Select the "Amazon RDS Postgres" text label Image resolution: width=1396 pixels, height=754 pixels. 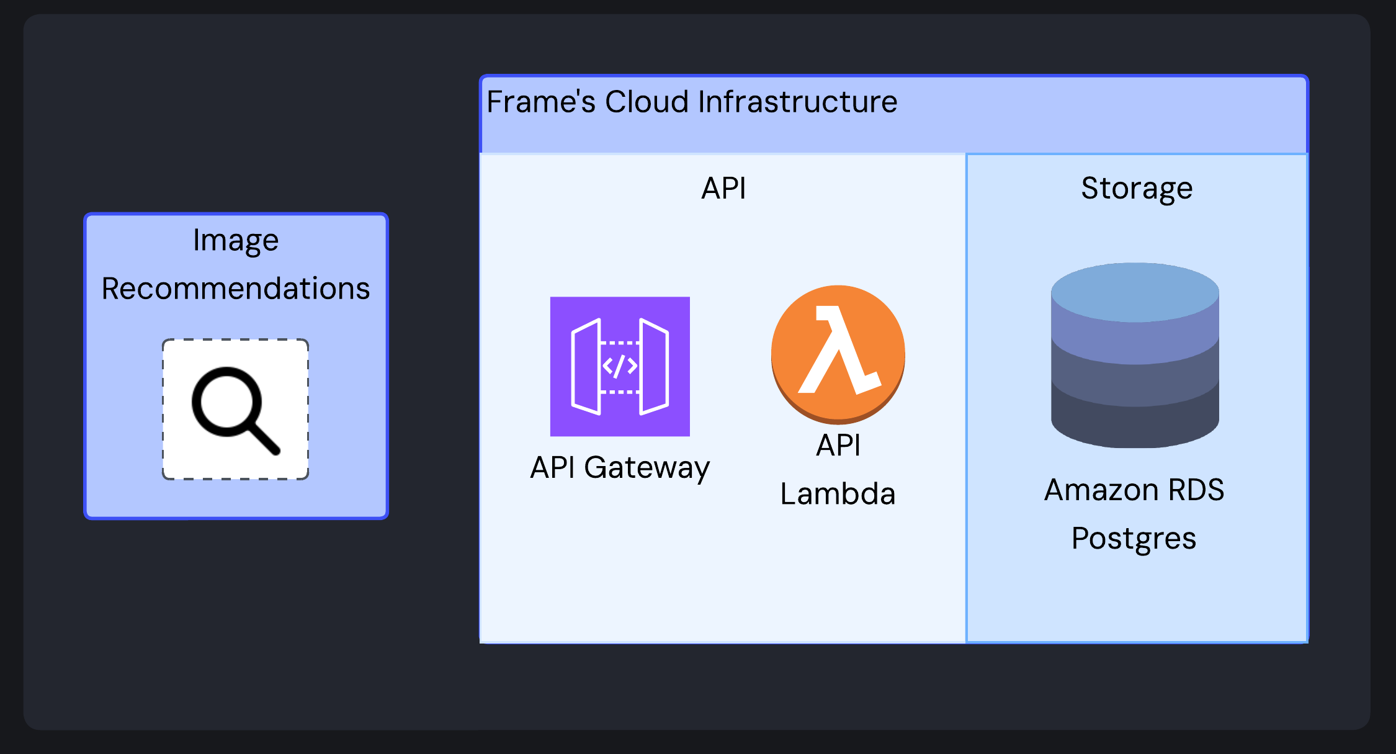[1134, 514]
